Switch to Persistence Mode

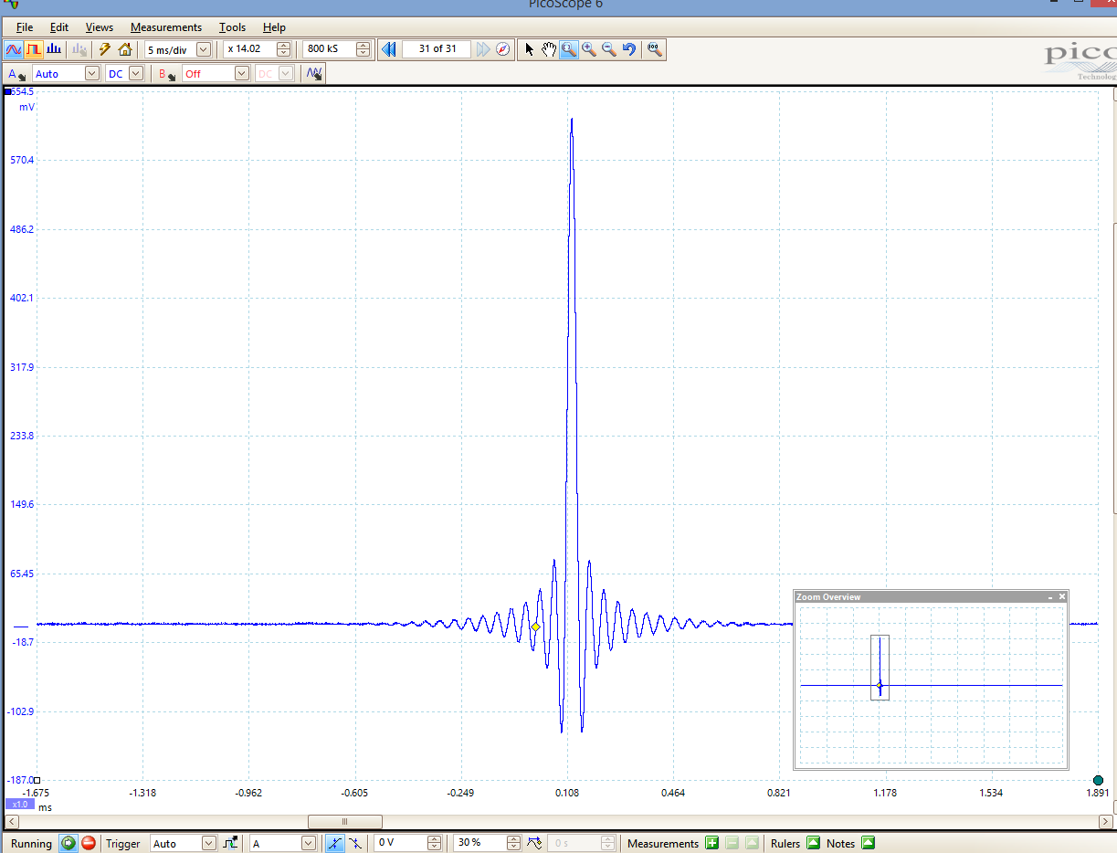coord(34,49)
